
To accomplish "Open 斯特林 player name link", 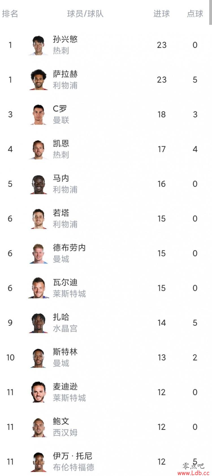I will (65, 352).
